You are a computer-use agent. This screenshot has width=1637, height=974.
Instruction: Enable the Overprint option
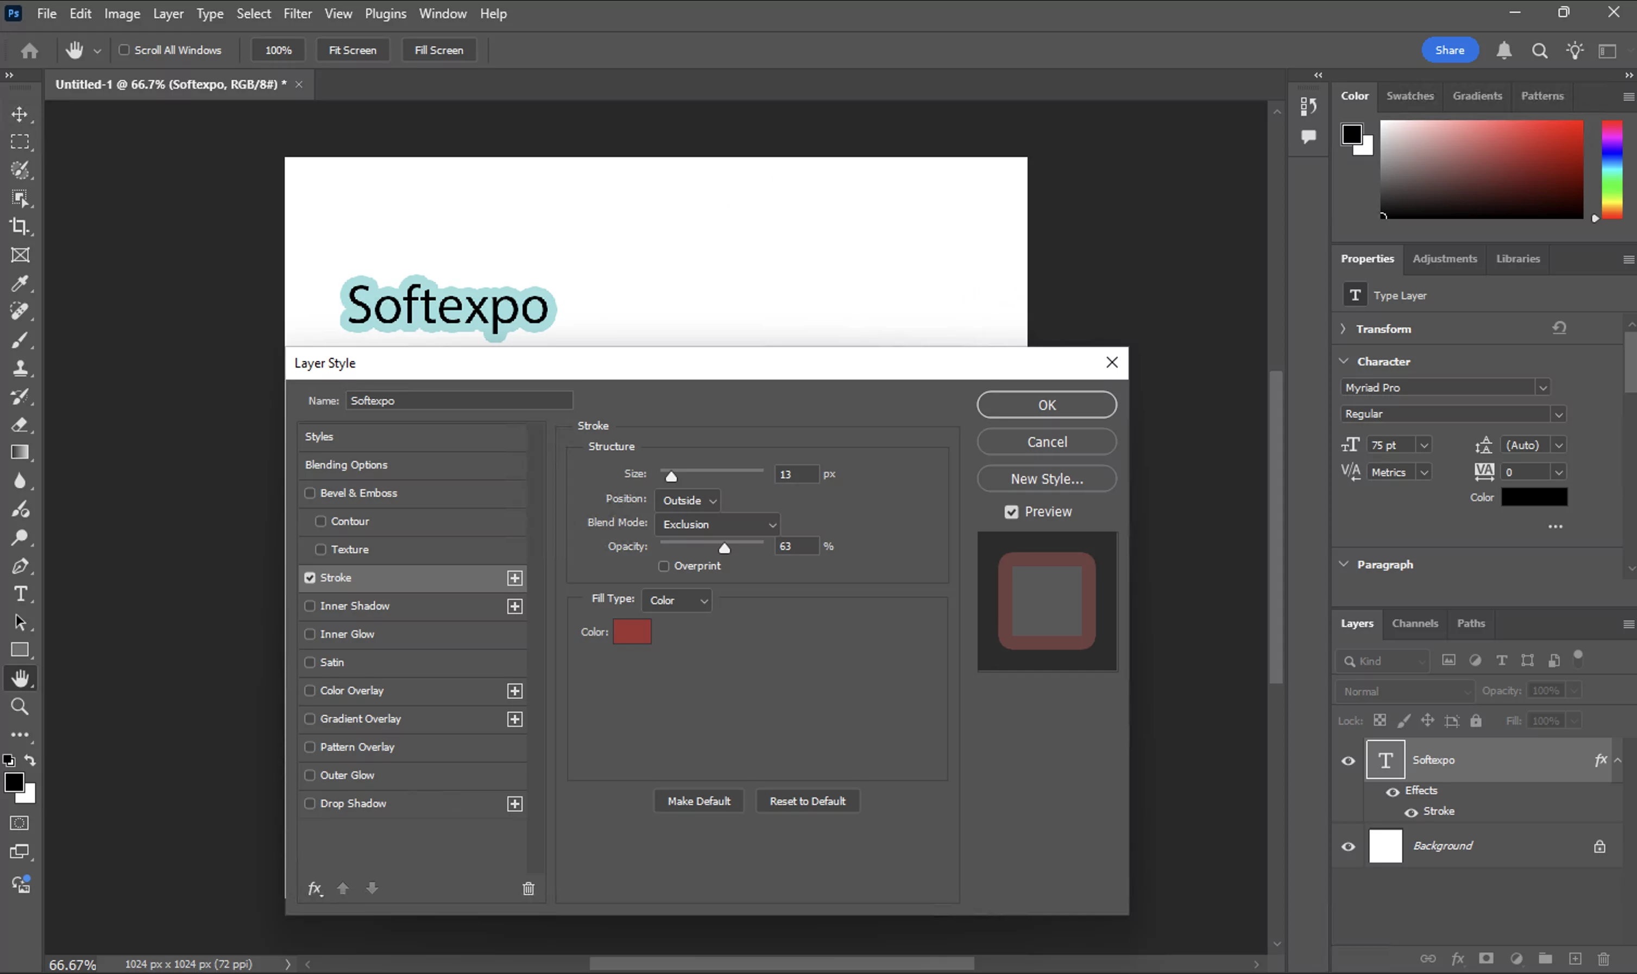click(664, 565)
